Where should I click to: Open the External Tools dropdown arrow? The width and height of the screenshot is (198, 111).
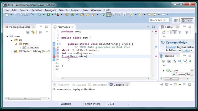coord(62,14)
